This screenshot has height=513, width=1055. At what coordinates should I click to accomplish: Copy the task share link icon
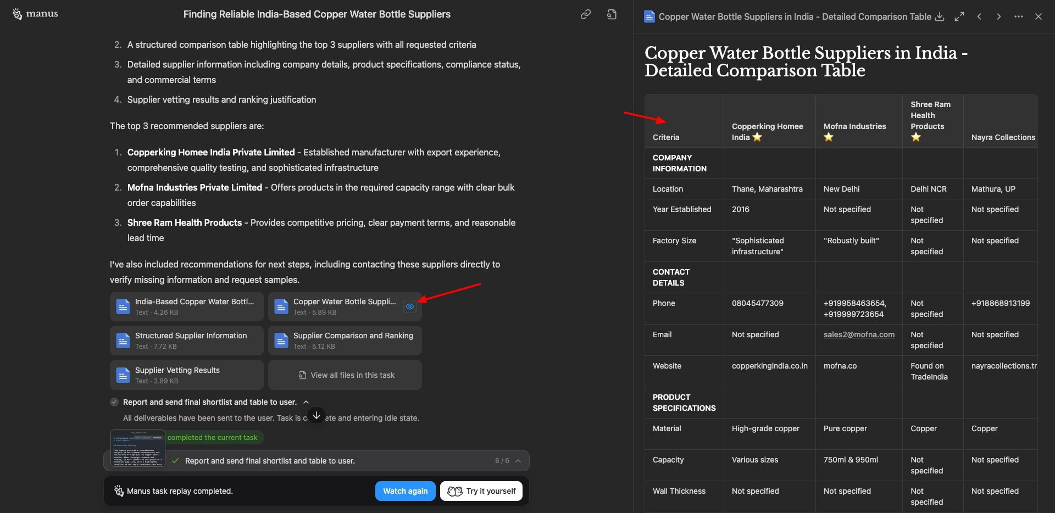(586, 15)
